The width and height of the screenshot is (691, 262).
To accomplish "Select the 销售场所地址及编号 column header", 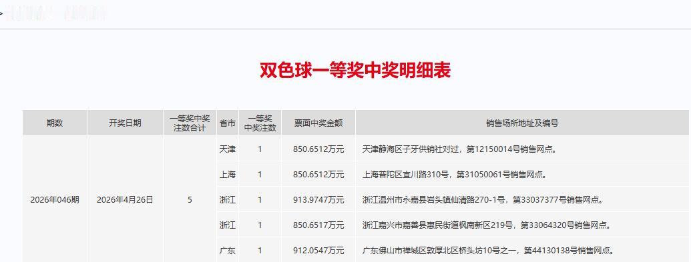I will pos(522,123).
